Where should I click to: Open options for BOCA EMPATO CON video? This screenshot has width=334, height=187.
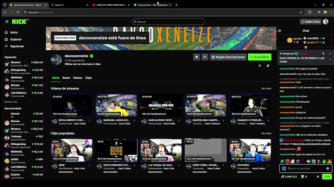click(x=90, y=121)
